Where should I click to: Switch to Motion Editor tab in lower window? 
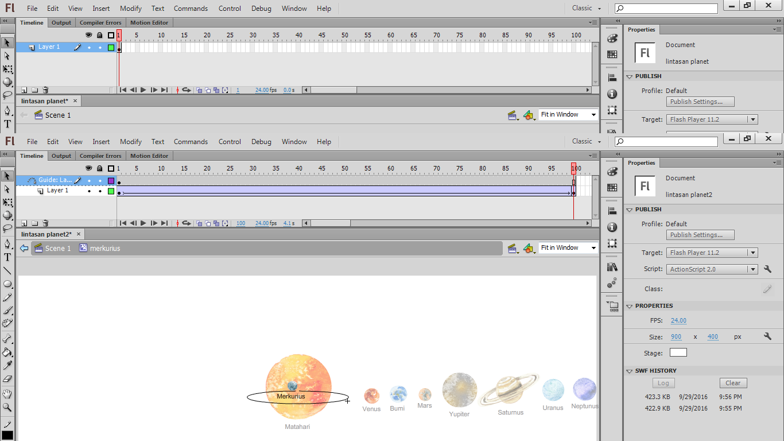[x=149, y=156]
